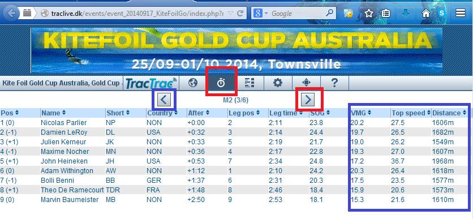Bookmark this page with the star icon

(368, 13)
